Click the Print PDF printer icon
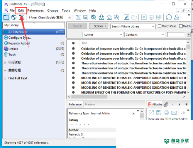The height and width of the screenshot is (148, 193). tap(166, 113)
